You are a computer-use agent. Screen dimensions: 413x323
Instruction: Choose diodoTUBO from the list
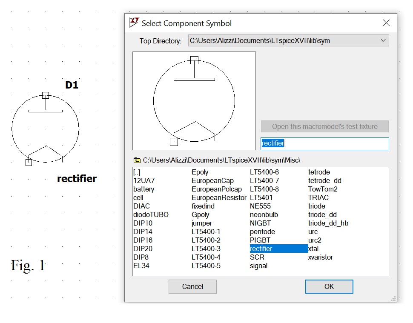pos(151,215)
